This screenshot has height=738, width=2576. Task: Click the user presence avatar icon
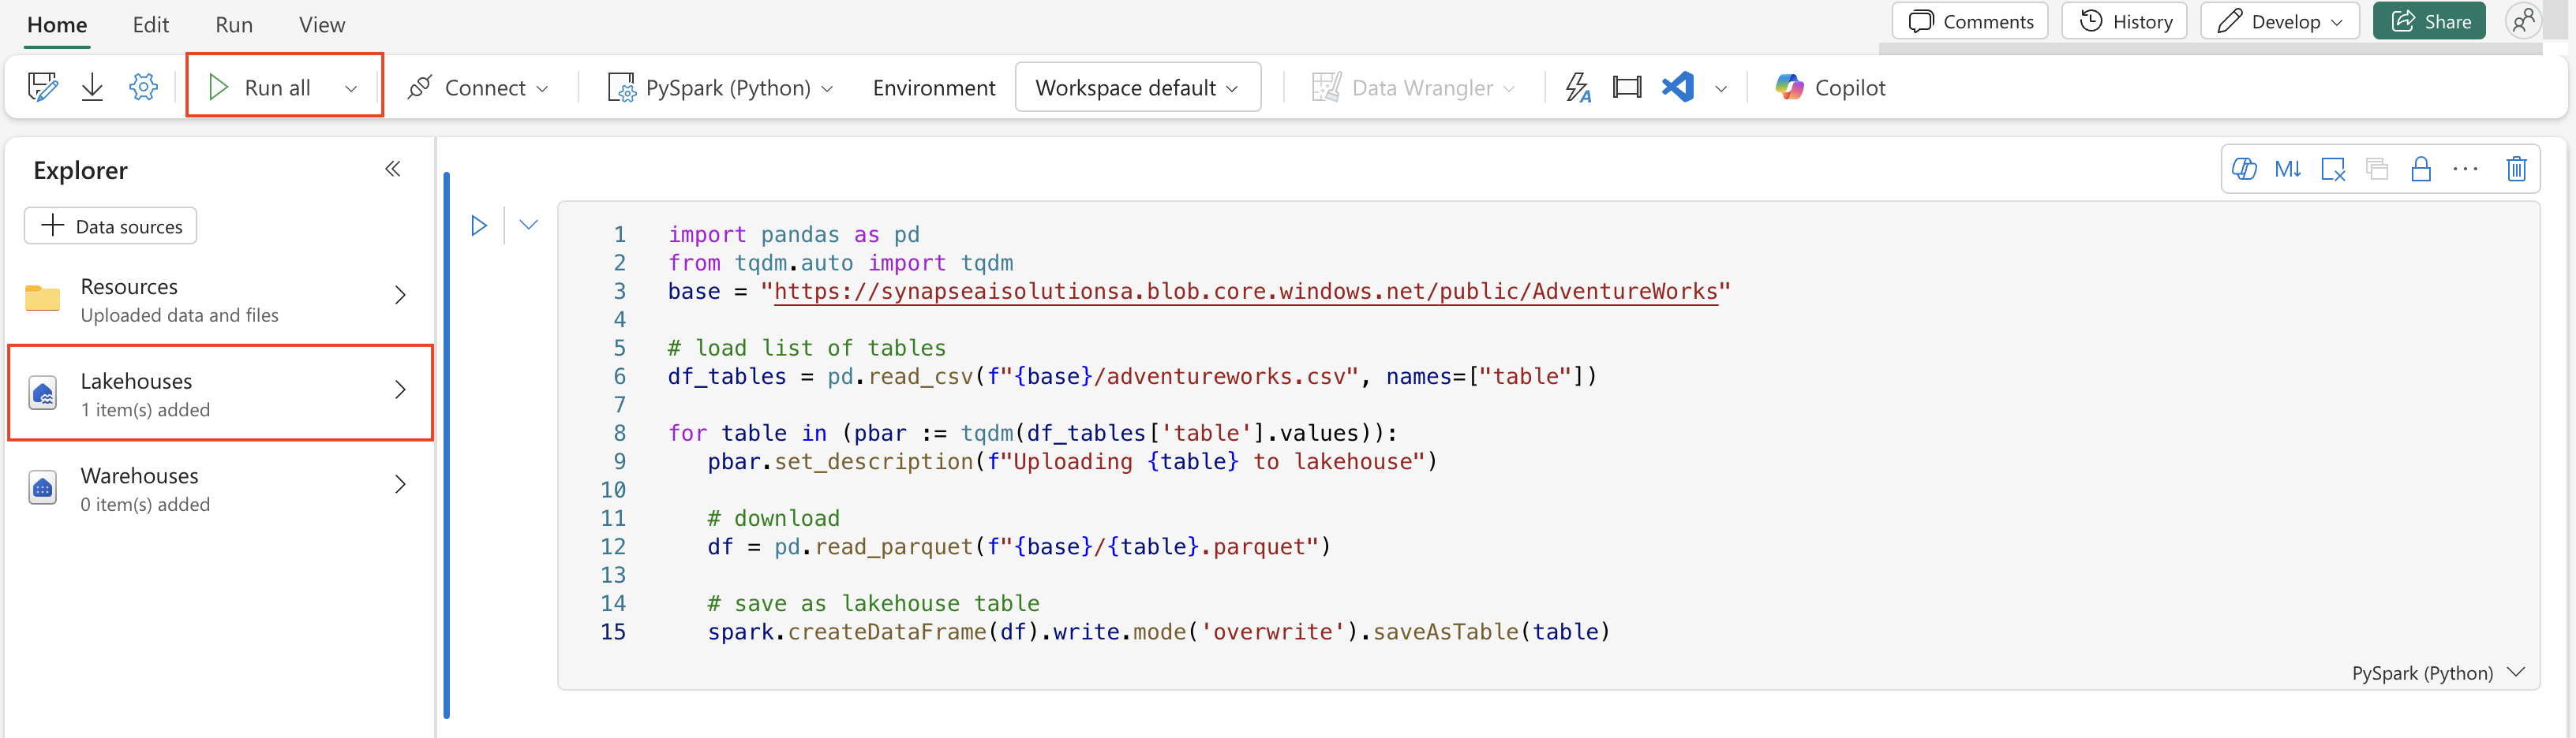point(2523,21)
